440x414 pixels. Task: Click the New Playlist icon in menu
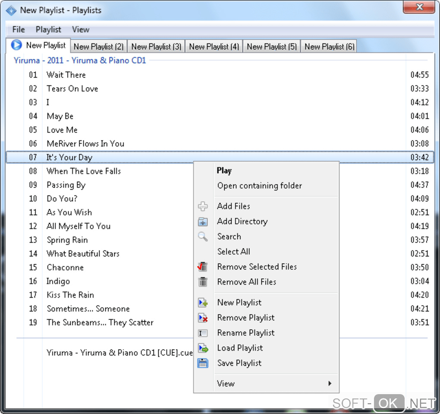click(x=203, y=303)
